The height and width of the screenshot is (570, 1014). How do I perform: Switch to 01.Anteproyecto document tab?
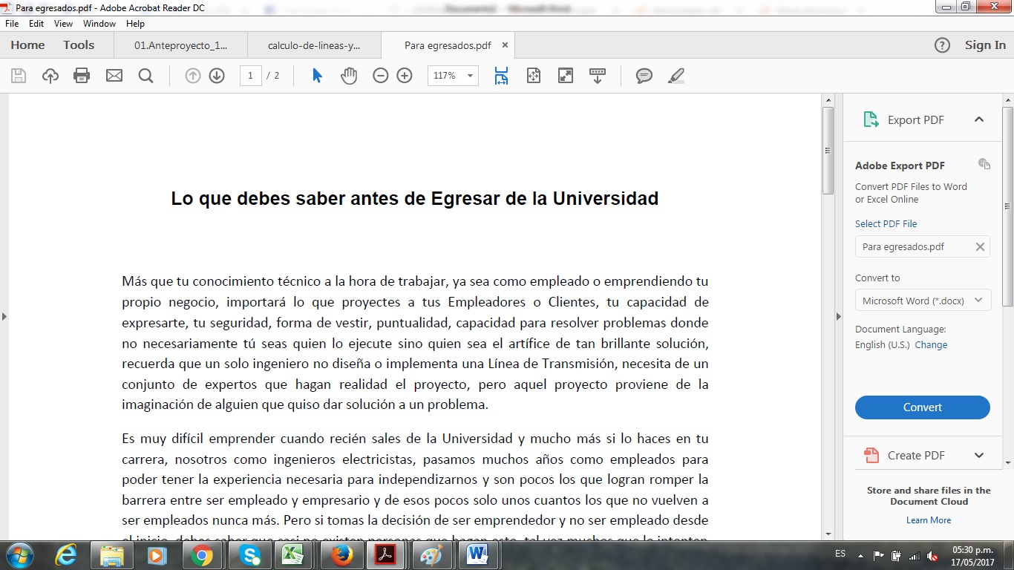point(180,45)
